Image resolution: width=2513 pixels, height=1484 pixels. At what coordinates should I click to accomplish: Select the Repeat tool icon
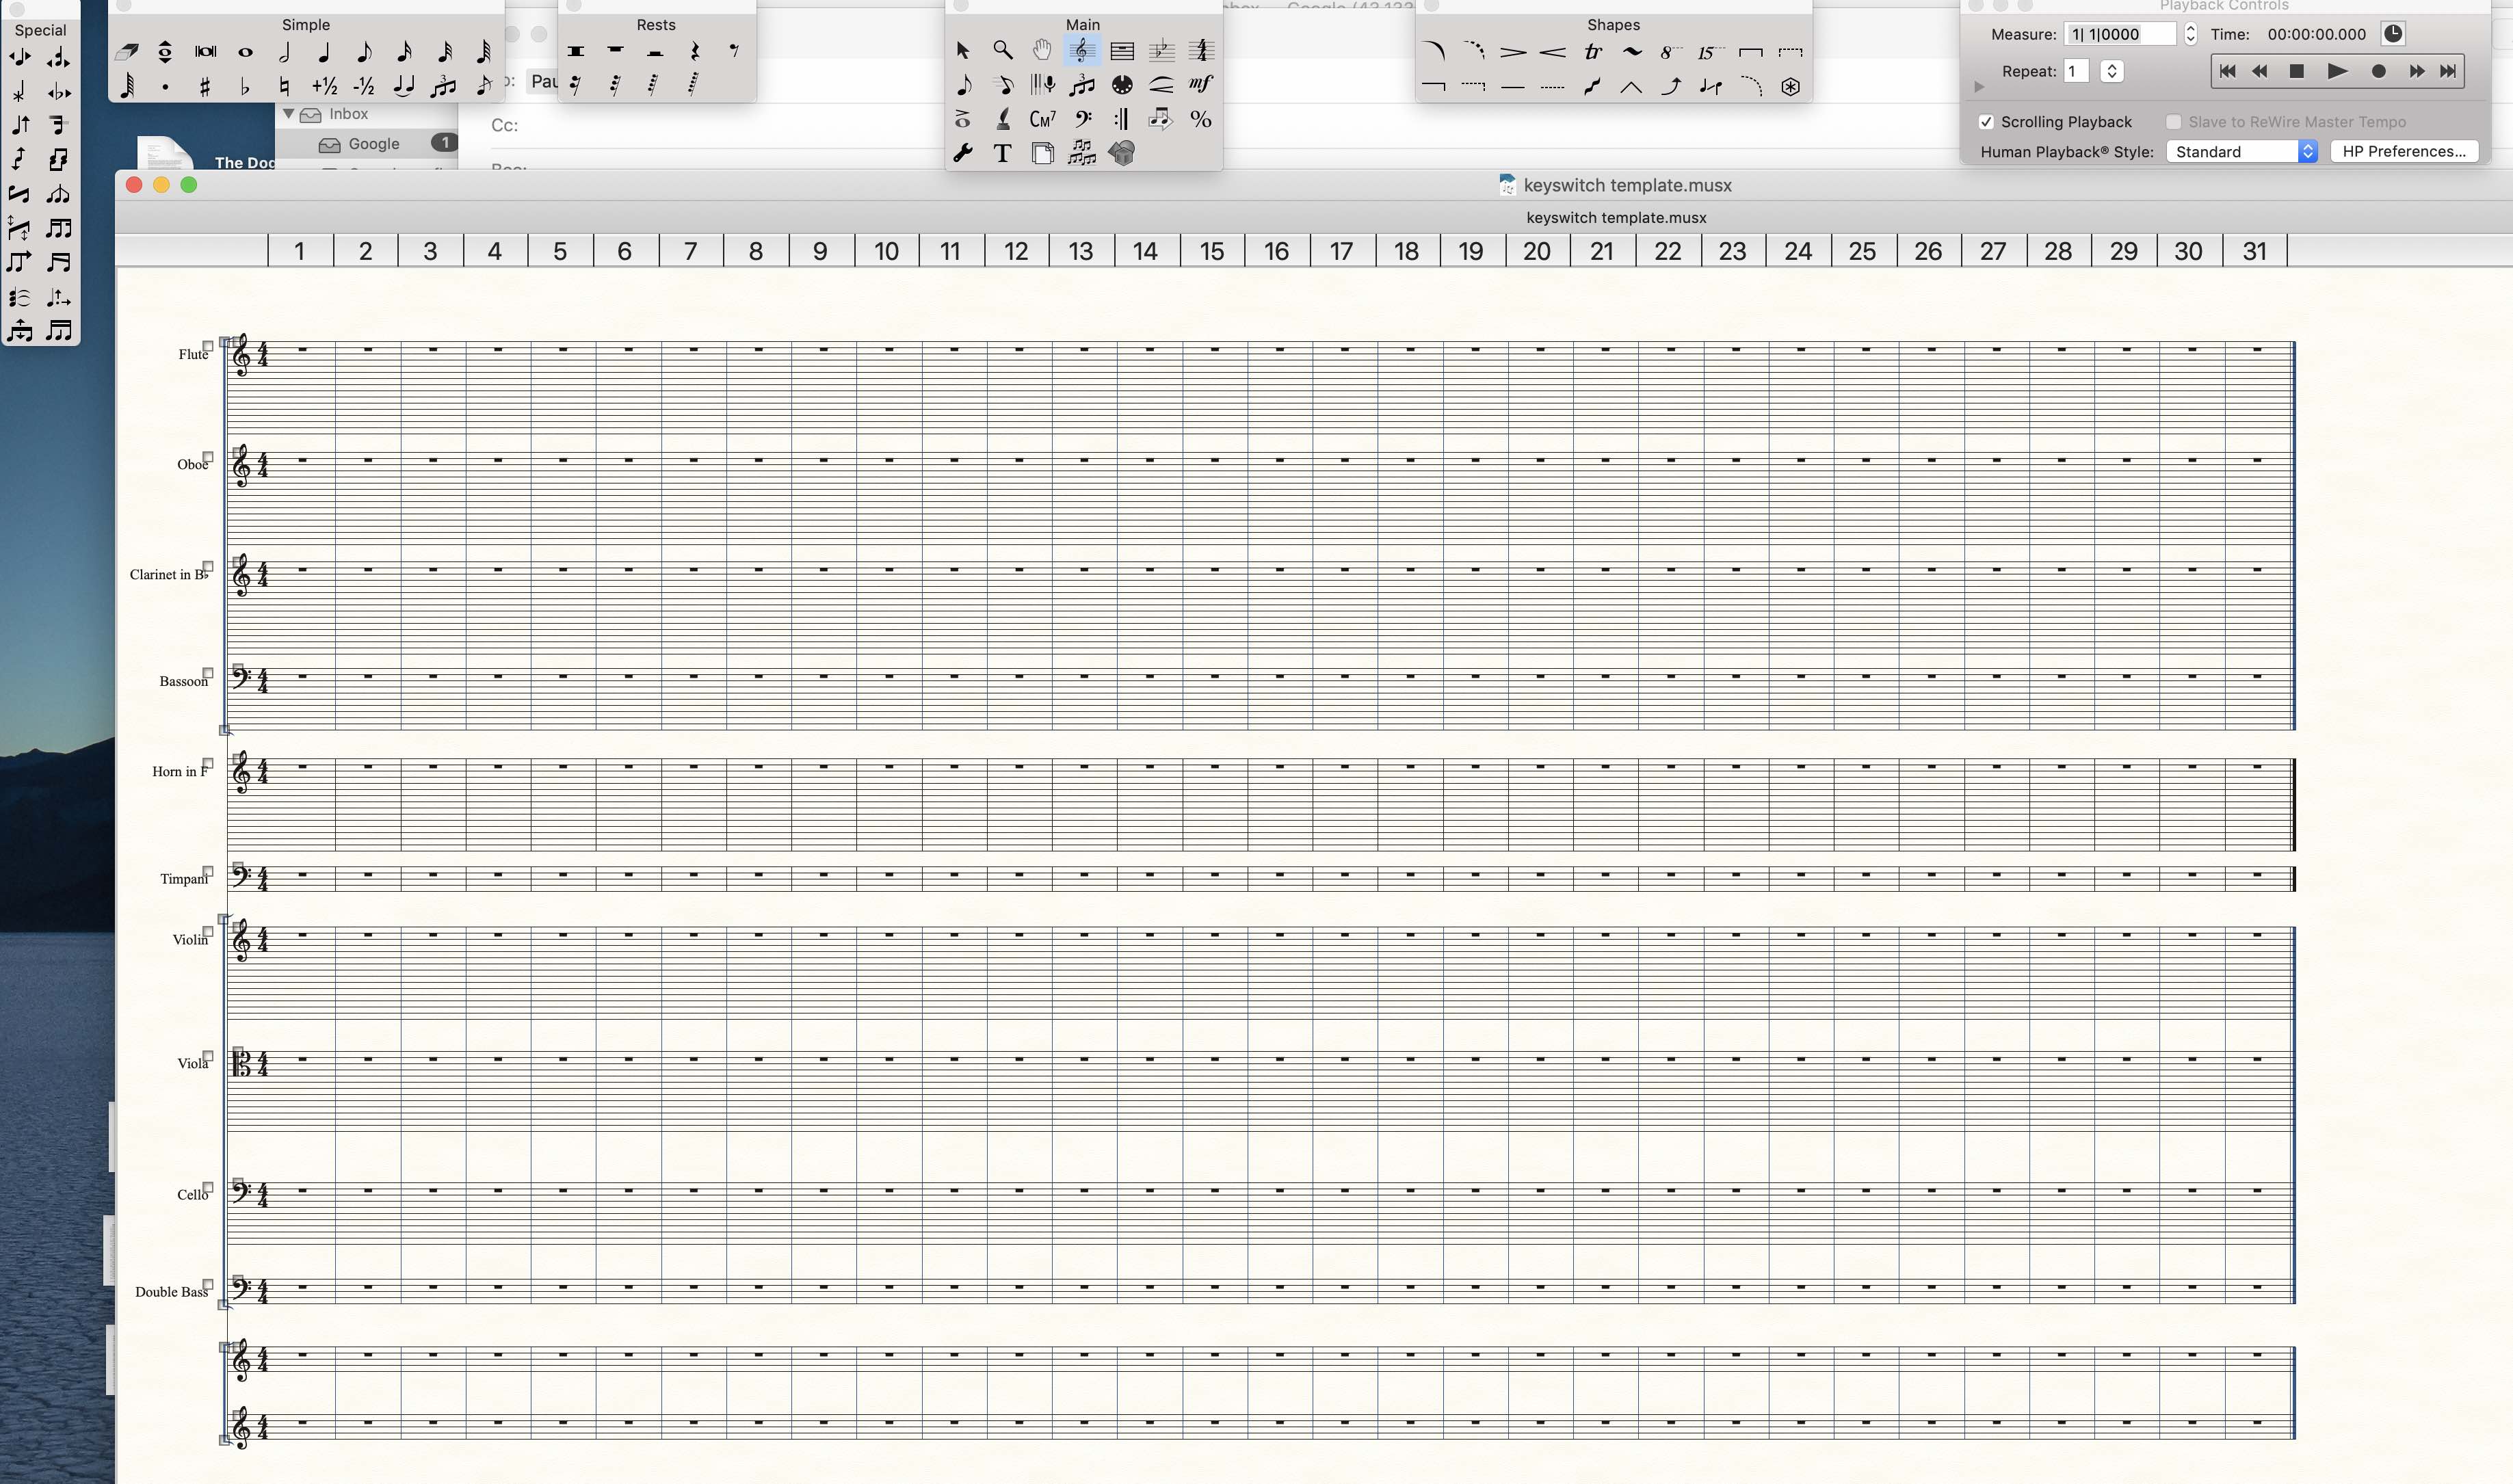(1121, 120)
